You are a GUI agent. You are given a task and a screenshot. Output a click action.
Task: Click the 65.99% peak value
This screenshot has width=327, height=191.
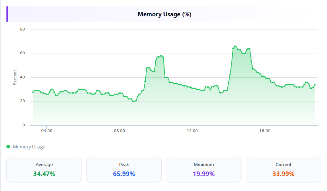click(124, 174)
